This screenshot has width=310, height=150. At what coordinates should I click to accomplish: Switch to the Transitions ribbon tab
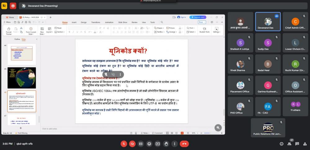[95, 22]
